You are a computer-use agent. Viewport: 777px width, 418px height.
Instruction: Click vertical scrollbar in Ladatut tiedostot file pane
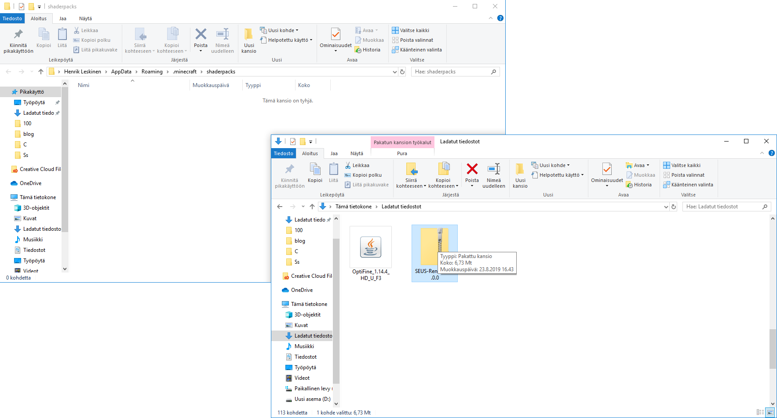click(x=773, y=349)
